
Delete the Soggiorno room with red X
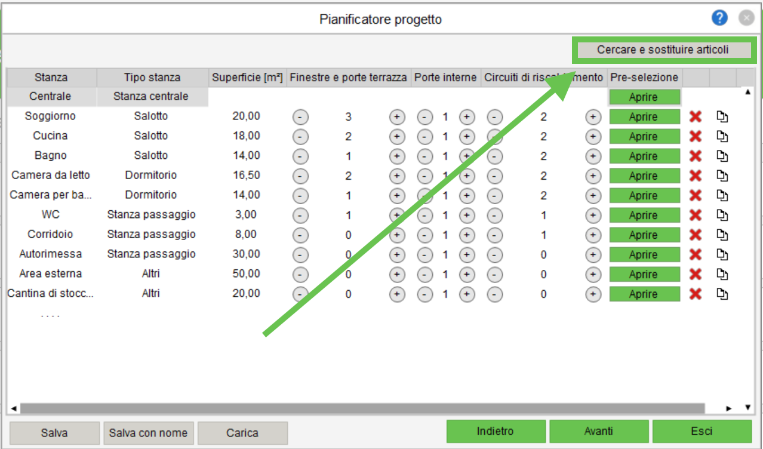click(695, 116)
